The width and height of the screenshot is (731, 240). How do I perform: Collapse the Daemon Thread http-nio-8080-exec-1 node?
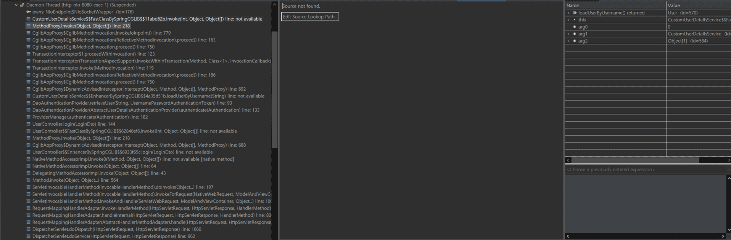pos(16,5)
